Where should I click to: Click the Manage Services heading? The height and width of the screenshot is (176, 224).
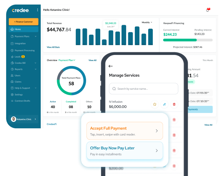coord(124,75)
